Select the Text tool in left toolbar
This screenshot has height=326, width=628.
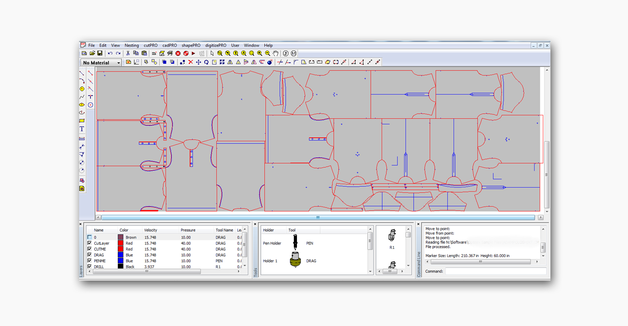point(82,129)
